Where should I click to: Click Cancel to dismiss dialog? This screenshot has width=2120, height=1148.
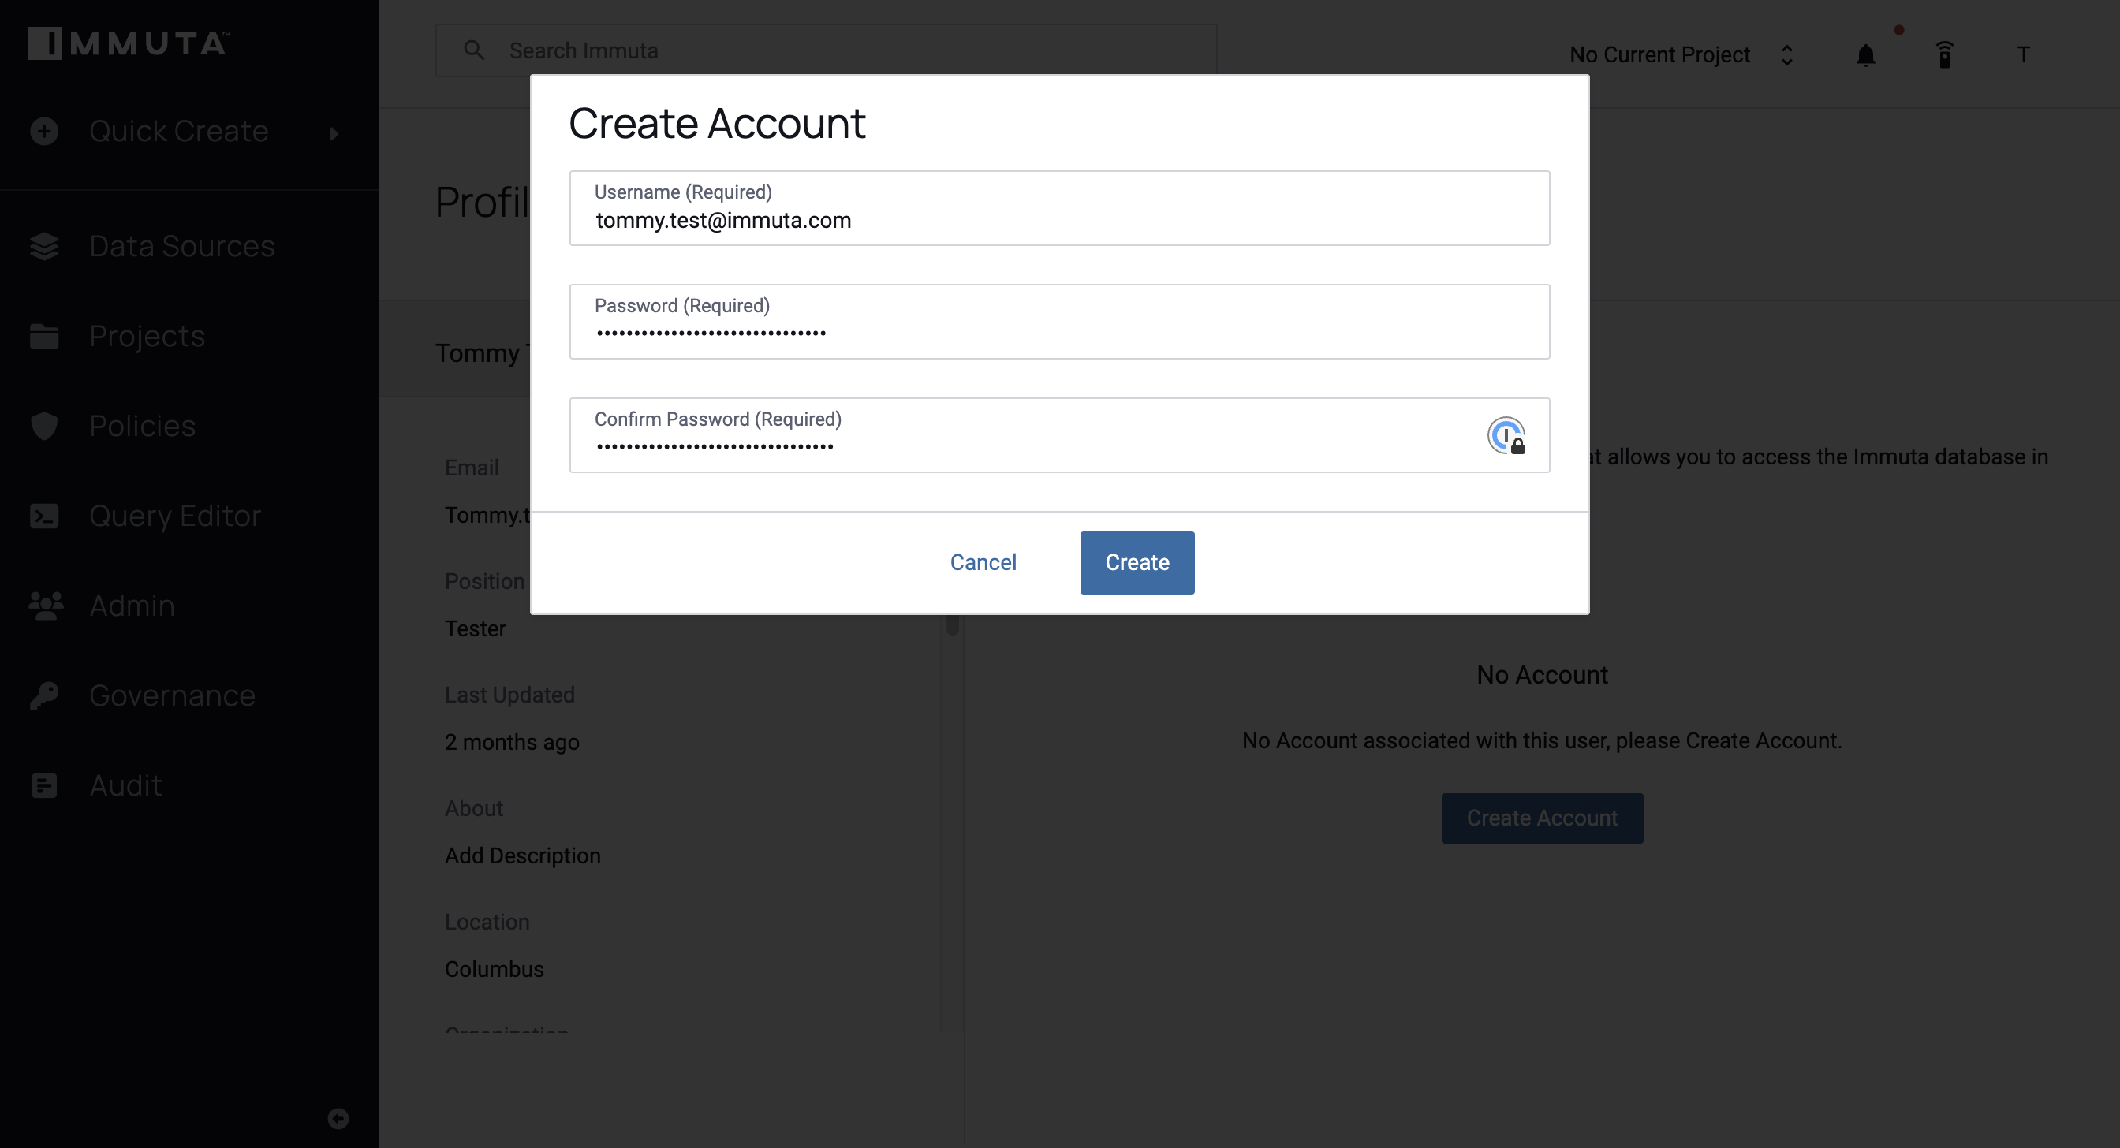(x=983, y=563)
